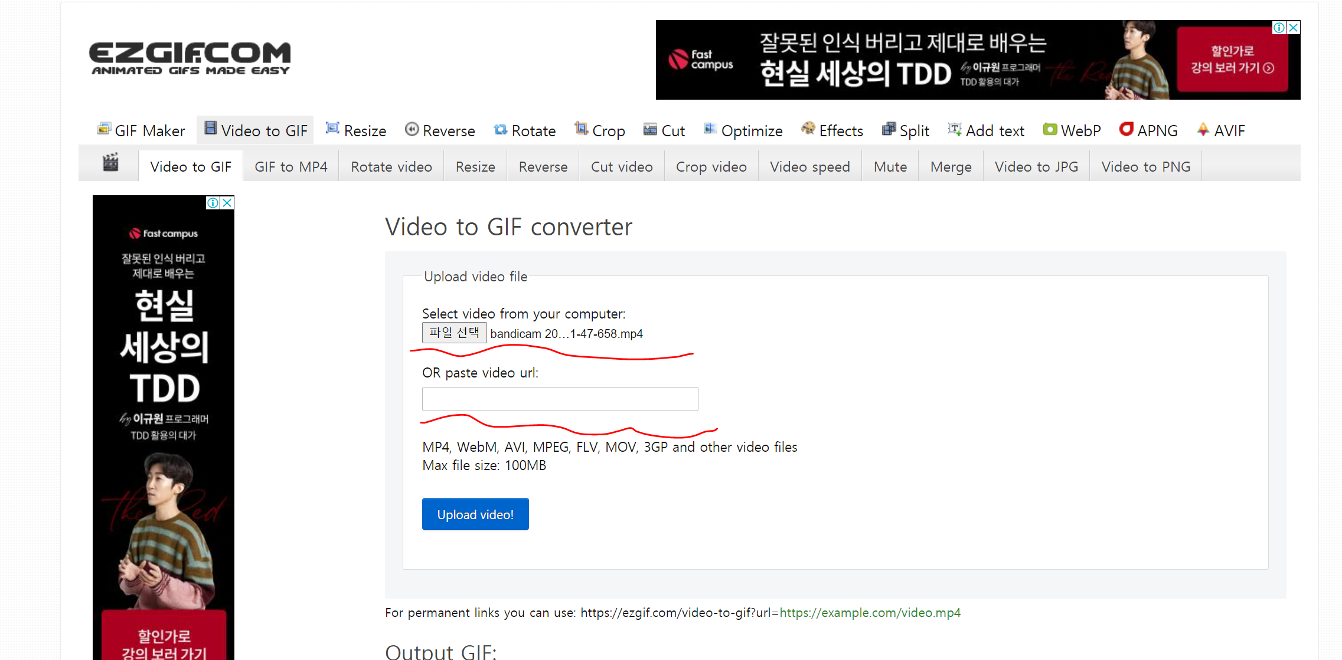The width and height of the screenshot is (1342, 660).
Task: Select the Reverse tool icon
Action: pos(412,129)
